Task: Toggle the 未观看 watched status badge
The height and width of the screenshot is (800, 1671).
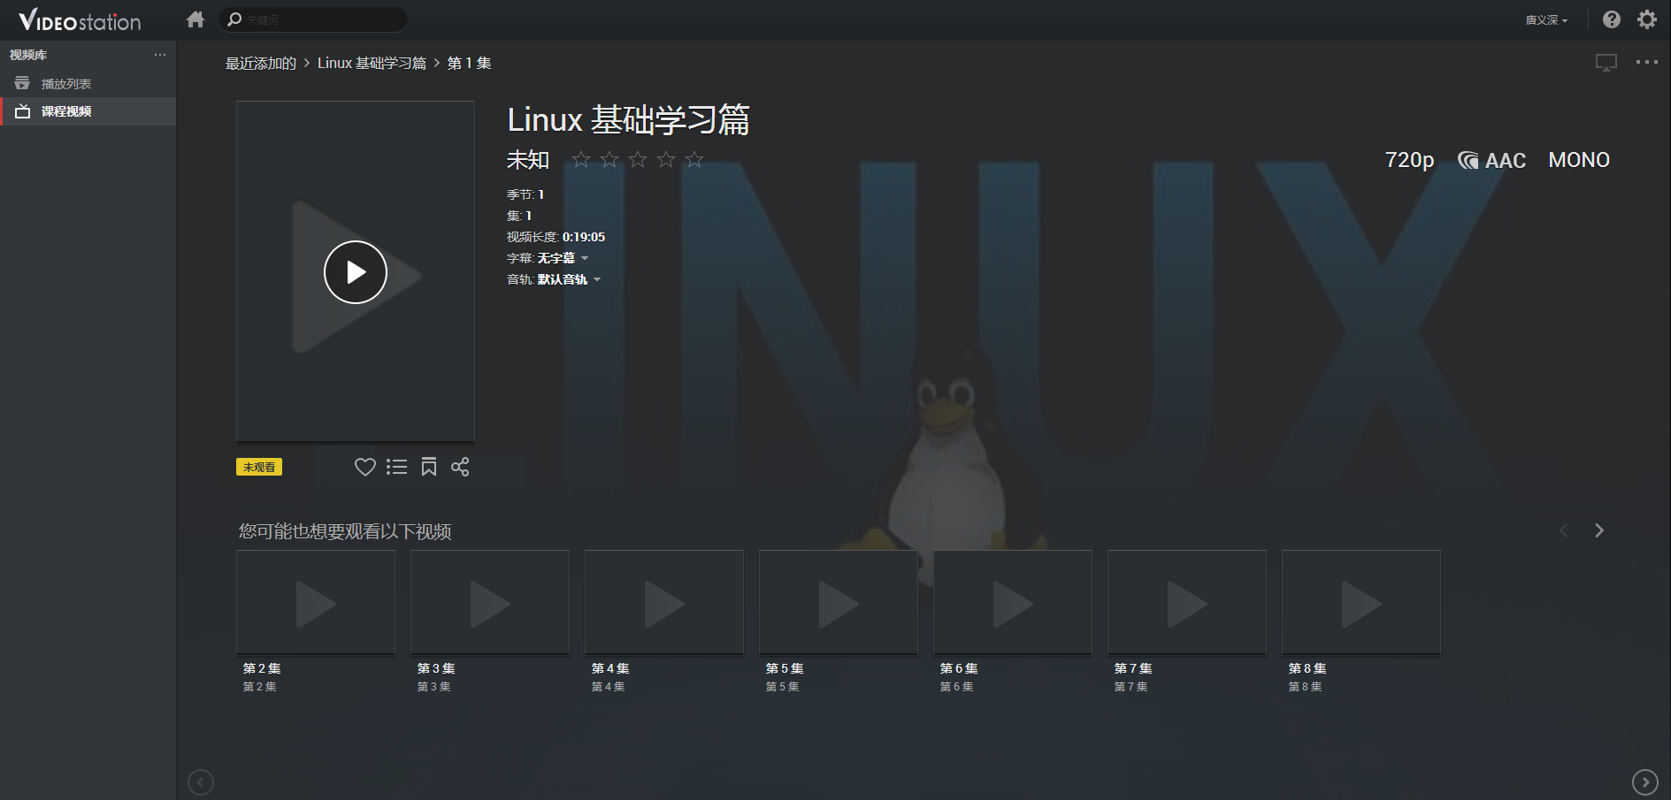Action: [x=259, y=467]
